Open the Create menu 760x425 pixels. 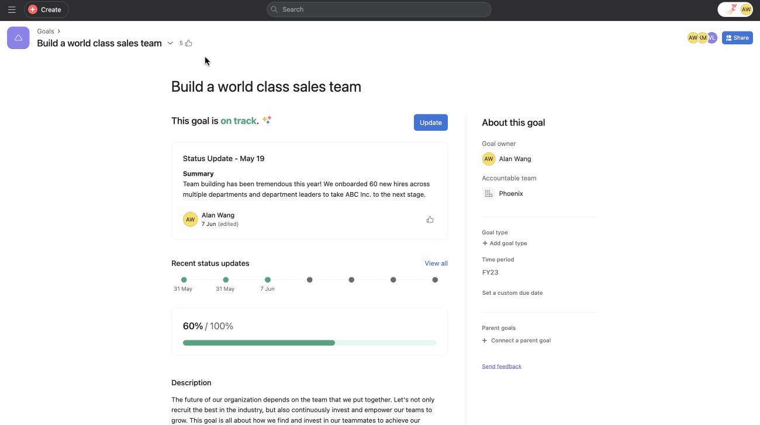pyautogui.click(x=46, y=9)
